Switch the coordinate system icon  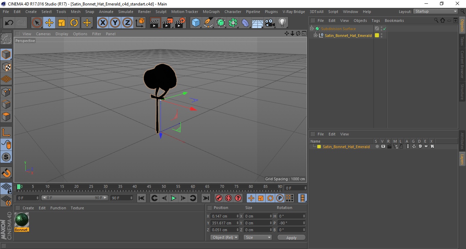[140, 23]
